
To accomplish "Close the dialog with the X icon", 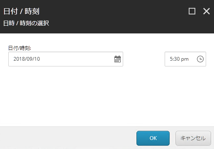I will 207,11.
